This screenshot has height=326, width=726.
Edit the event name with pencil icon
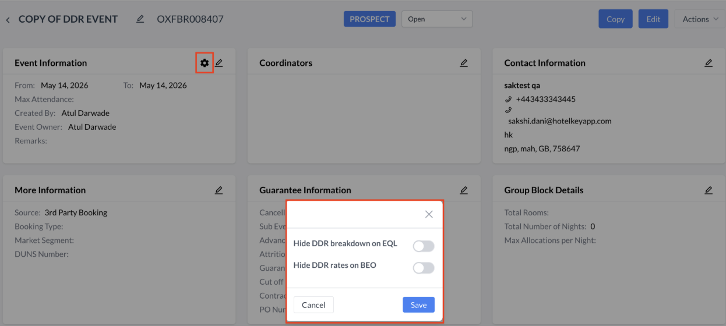(x=140, y=19)
